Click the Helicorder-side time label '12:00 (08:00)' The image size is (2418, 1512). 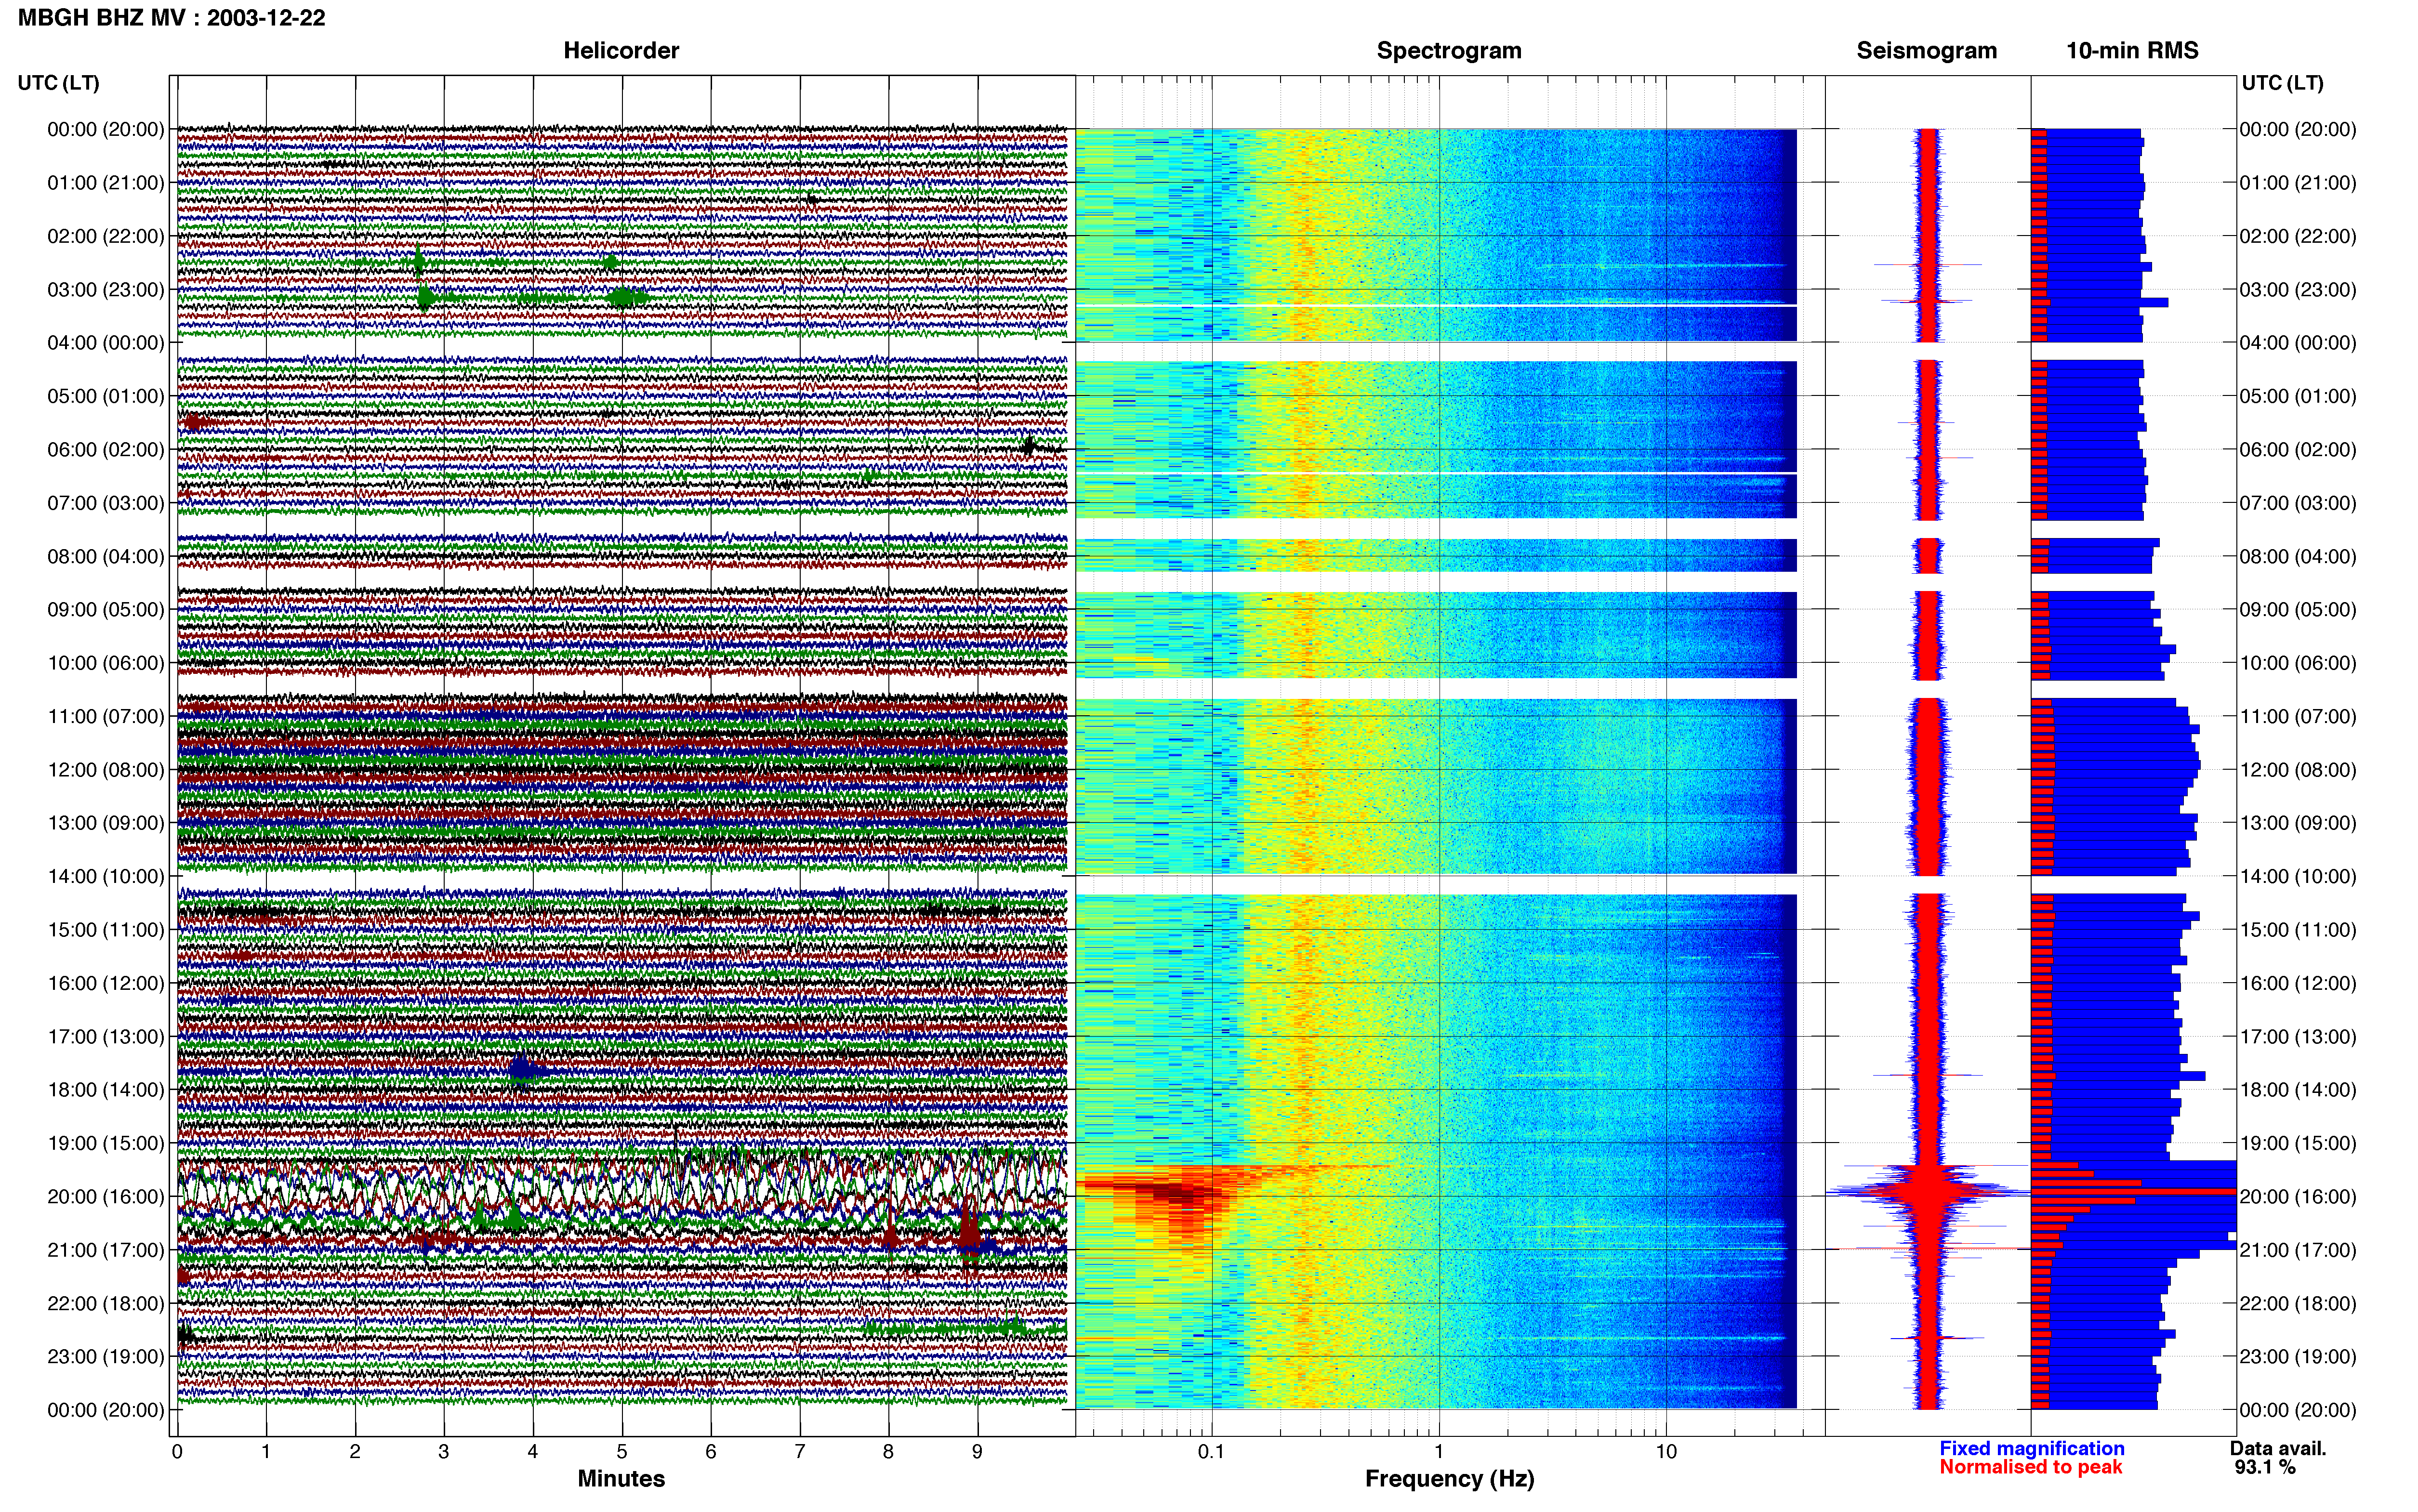[106, 770]
